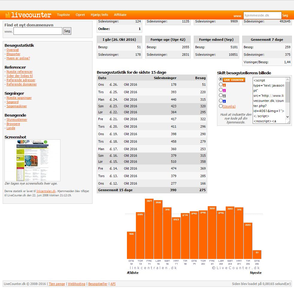Screen dimensions: 294x288
Task: Follow the linkcentralen.dk link
Action: point(46,191)
